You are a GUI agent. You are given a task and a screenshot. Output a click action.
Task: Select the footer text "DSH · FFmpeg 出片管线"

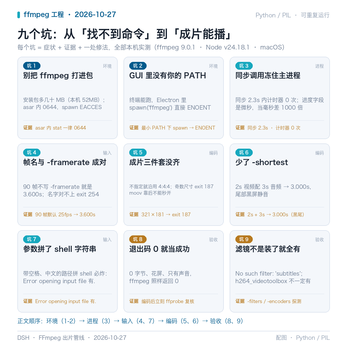click(x=51, y=338)
